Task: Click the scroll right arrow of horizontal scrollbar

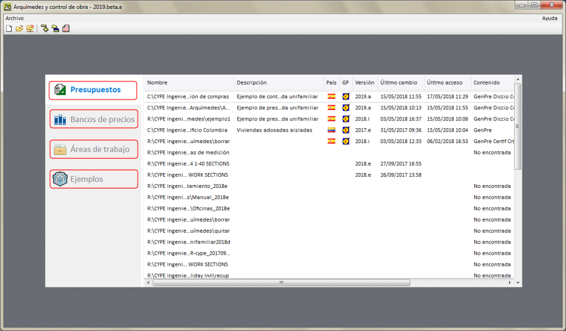Action: click(x=510, y=282)
